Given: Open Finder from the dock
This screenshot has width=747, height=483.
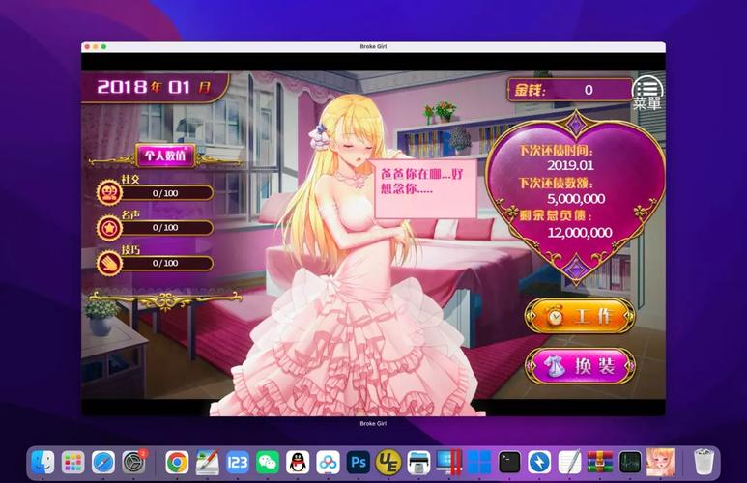Looking at the screenshot, I should coord(43,463).
